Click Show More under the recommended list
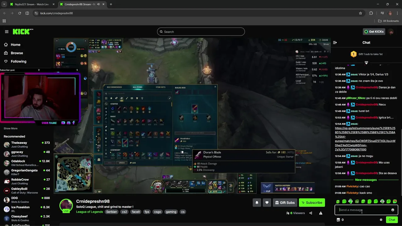402x226 pixels. coord(11,128)
